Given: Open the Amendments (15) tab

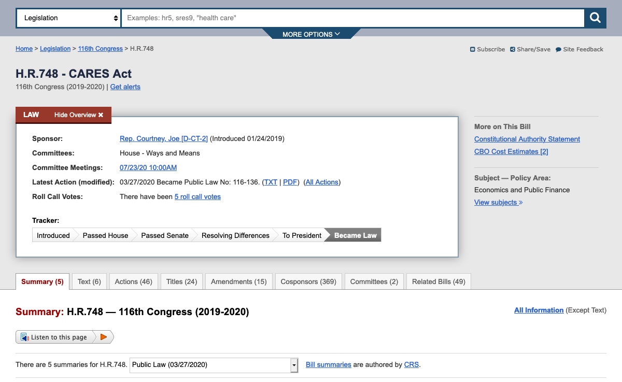Looking at the screenshot, I should 238,281.
